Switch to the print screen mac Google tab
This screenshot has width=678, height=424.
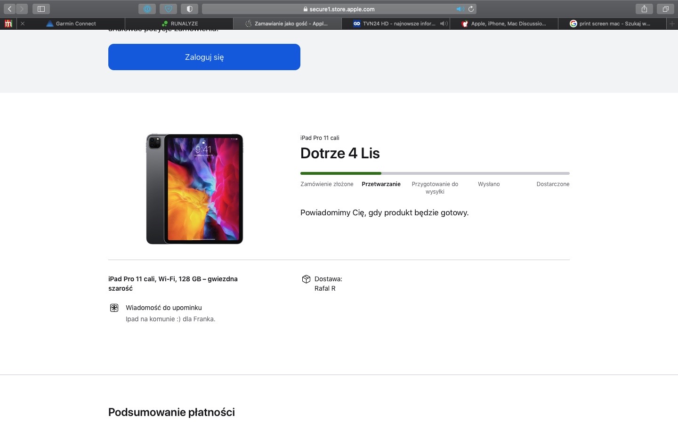(x=612, y=24)
